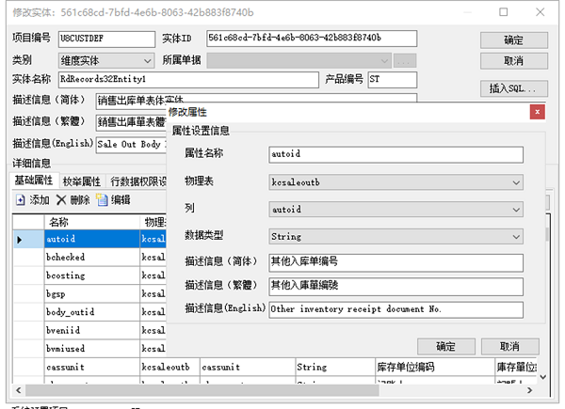Click the ... browse button beside 所属单据
565x409 pixels.
[x=405, y=61]
